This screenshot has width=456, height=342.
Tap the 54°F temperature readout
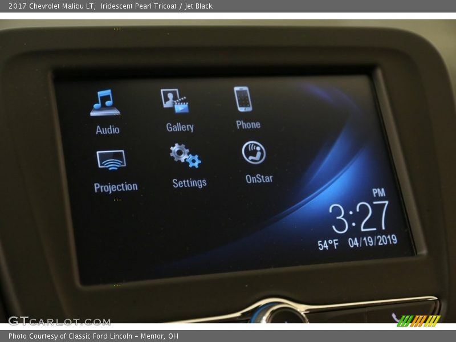point(328,245)
